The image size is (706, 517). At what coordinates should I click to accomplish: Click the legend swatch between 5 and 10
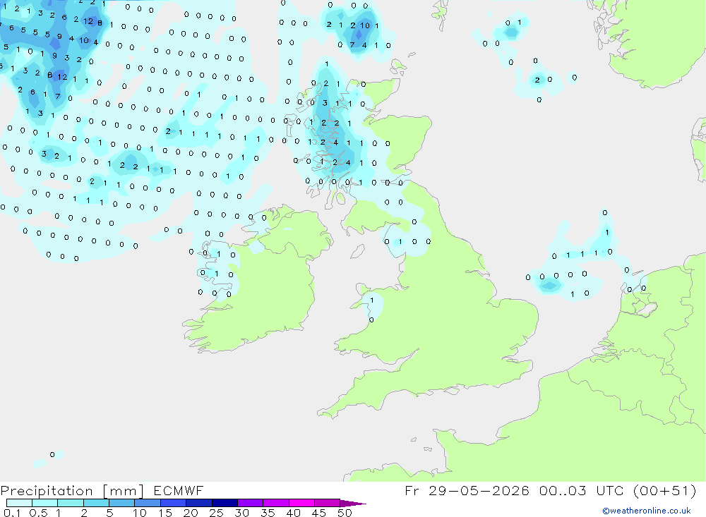pos(121,503)
